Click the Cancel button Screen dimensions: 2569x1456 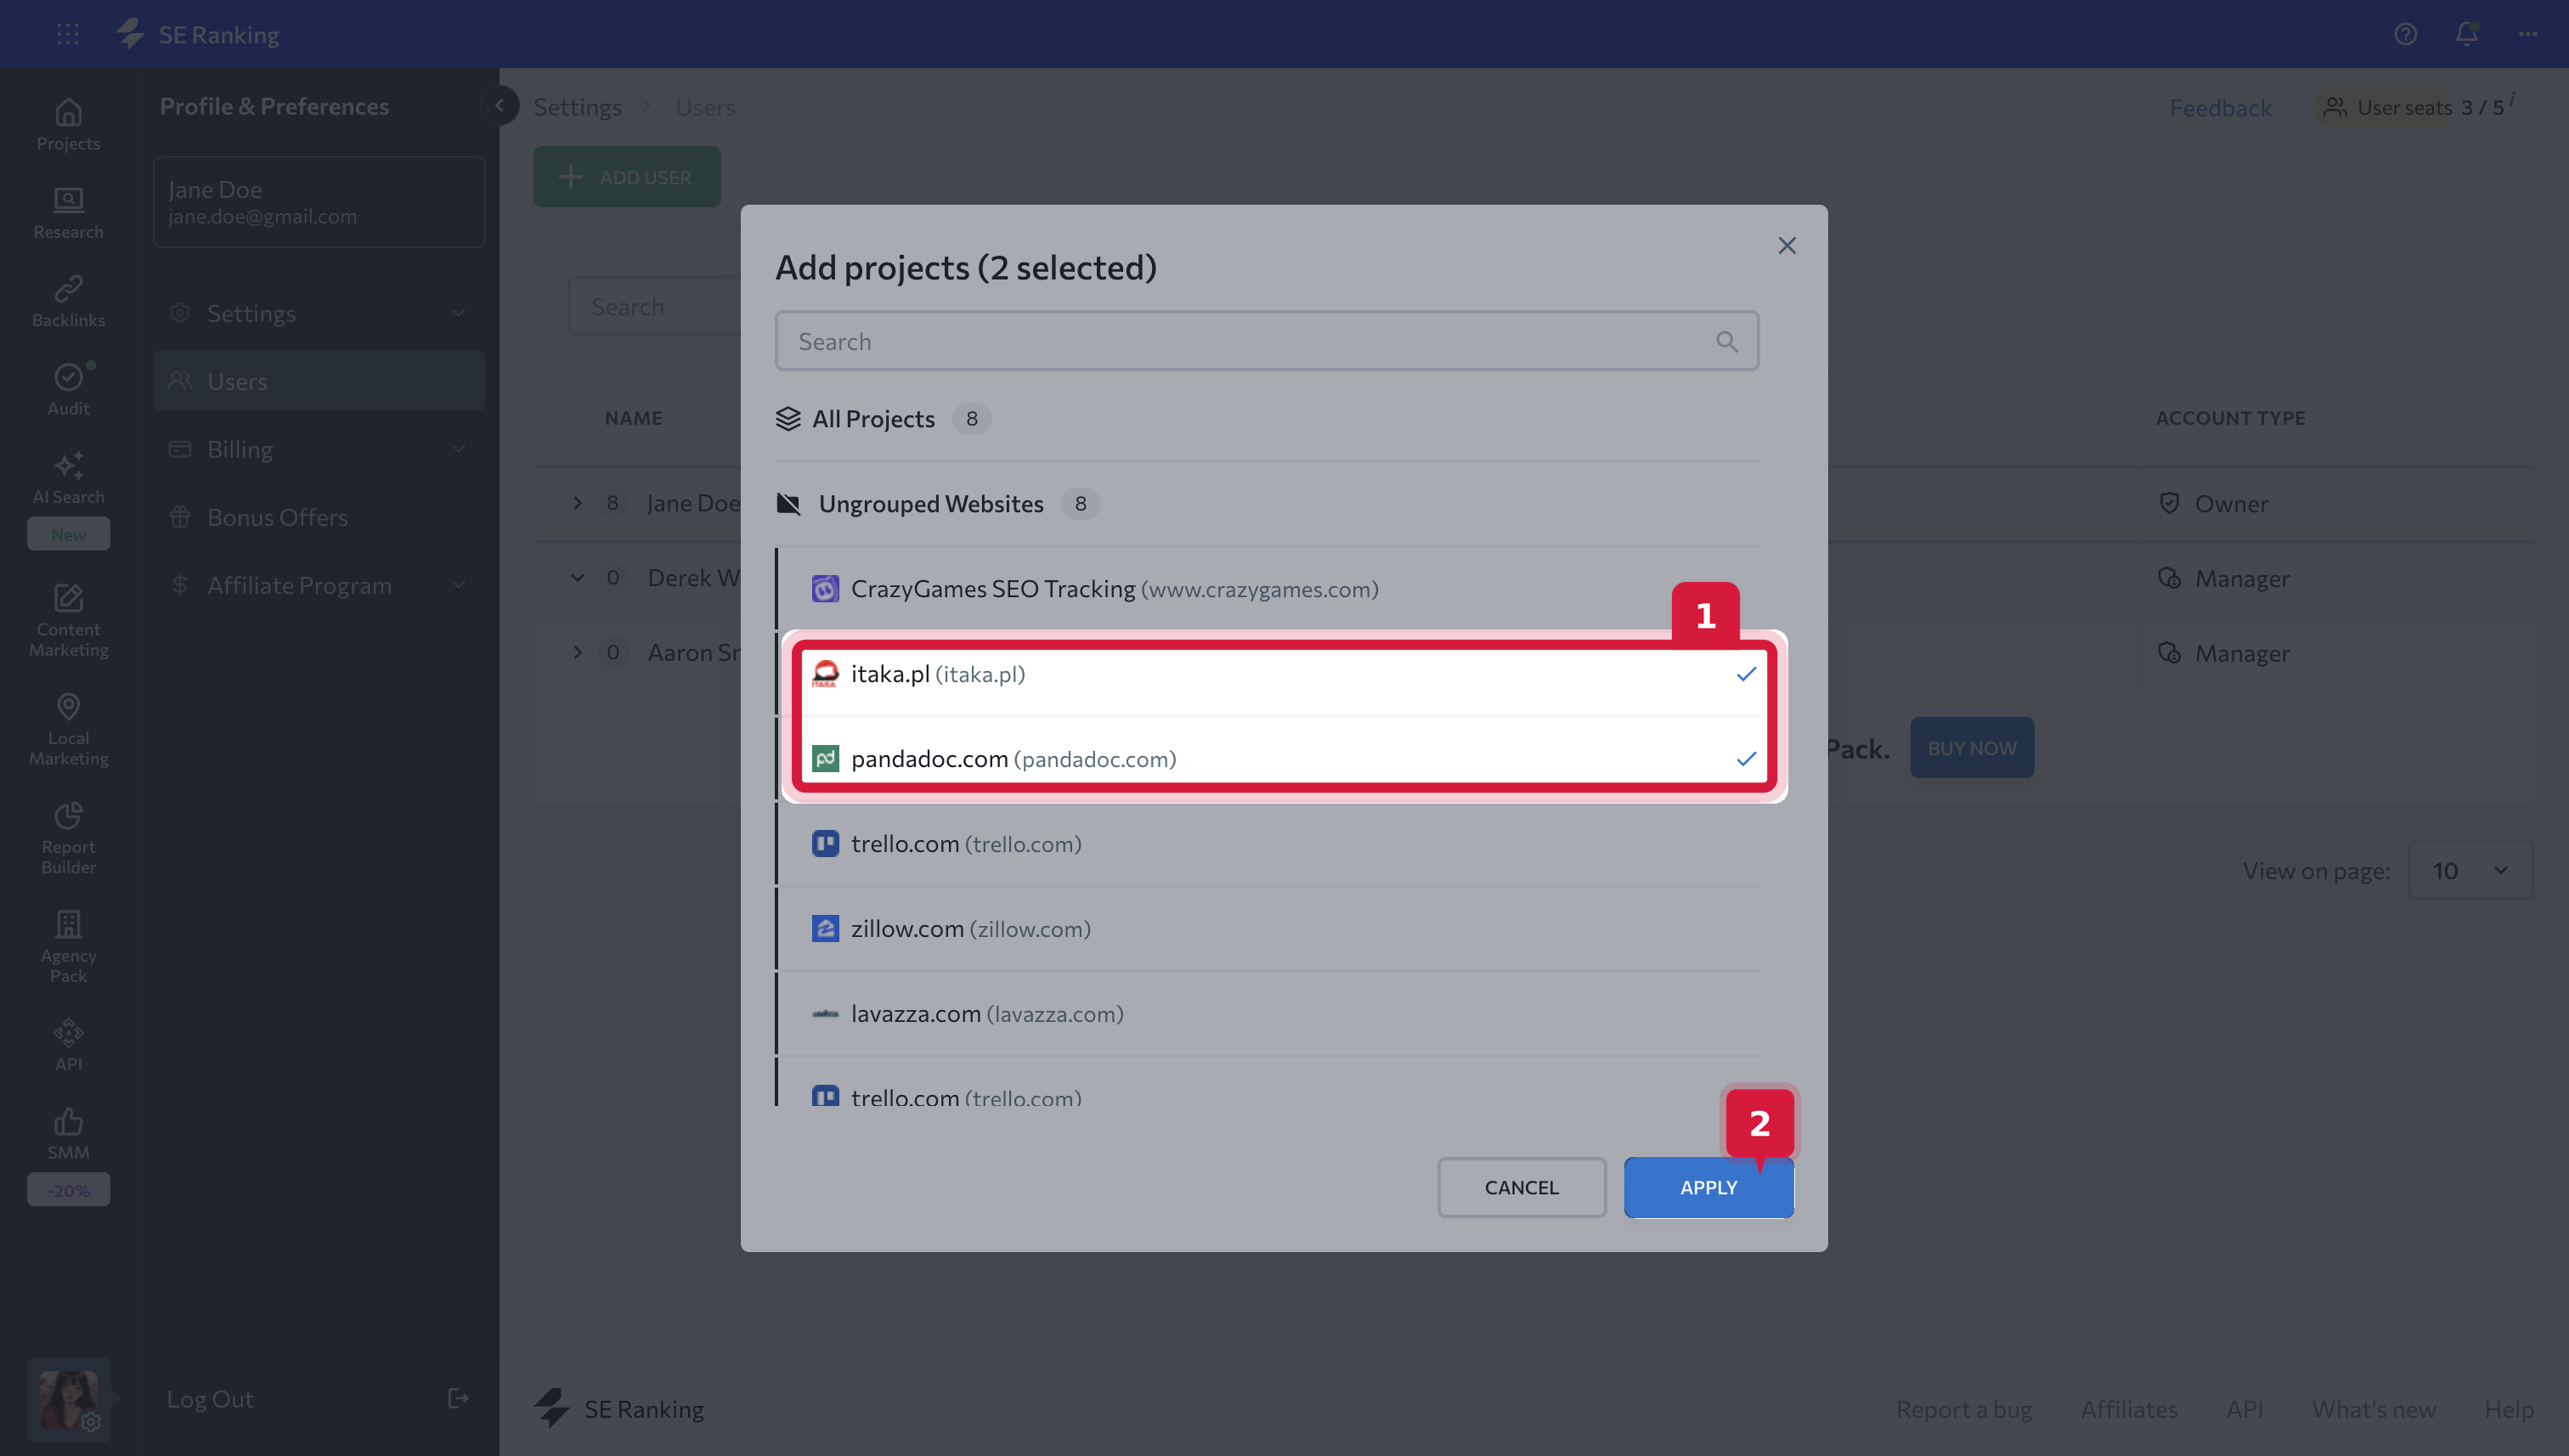point(1521,1187)
